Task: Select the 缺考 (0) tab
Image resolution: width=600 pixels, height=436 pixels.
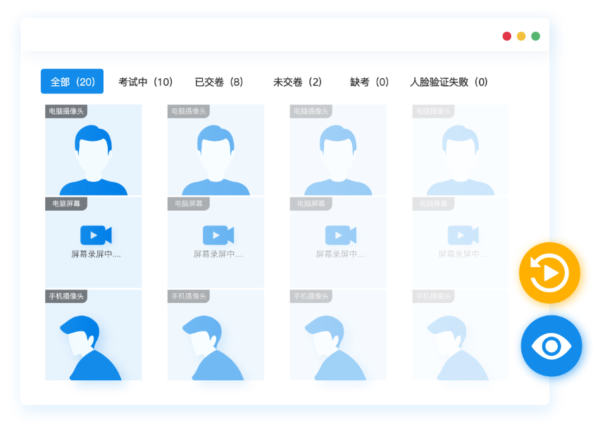Action: 369,82
